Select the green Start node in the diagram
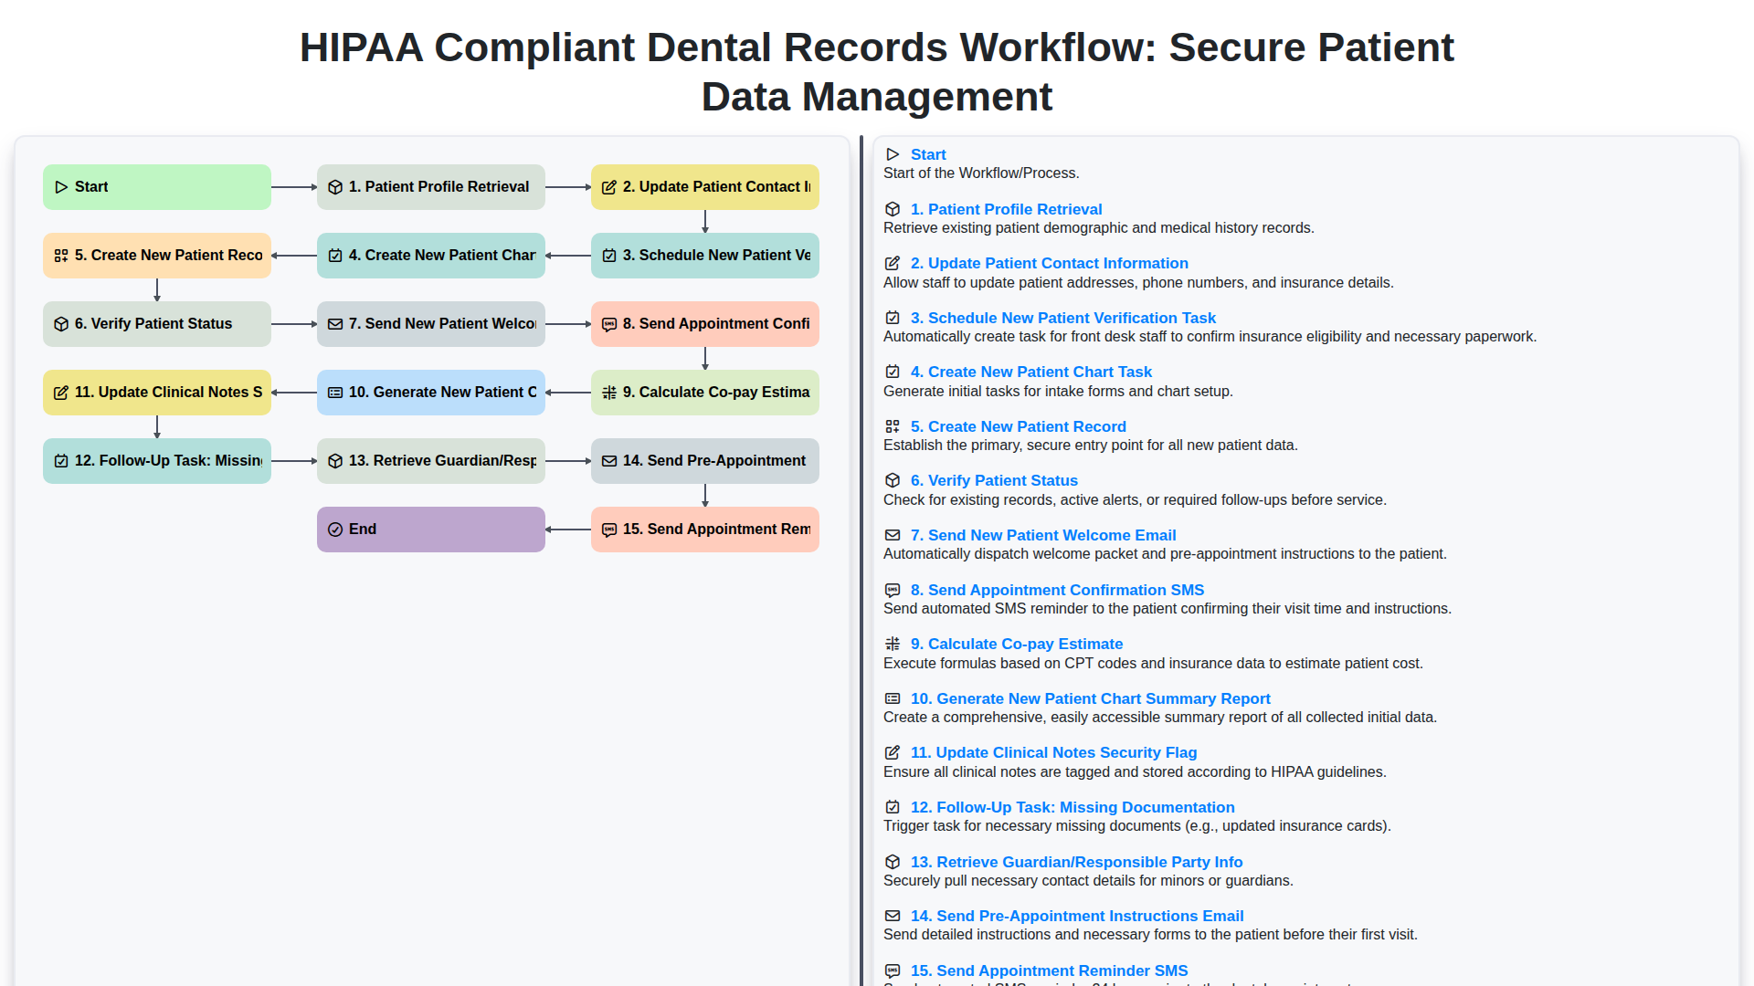The height and width of the screenshot is (986, 1754). click(x=156, y=186)
